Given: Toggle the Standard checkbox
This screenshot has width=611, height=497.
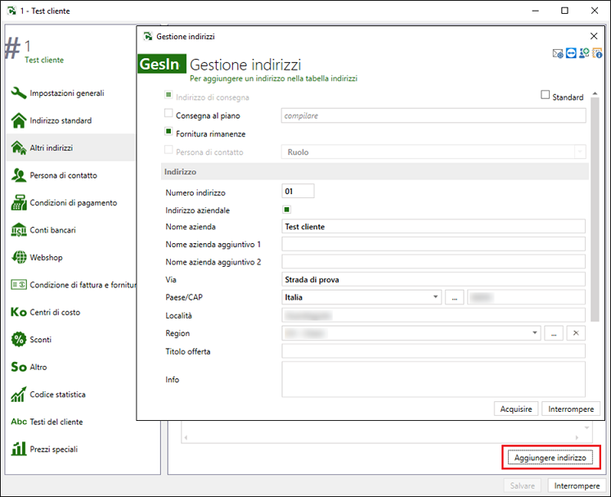Looking at the screenshot, I should coord(545,95).
